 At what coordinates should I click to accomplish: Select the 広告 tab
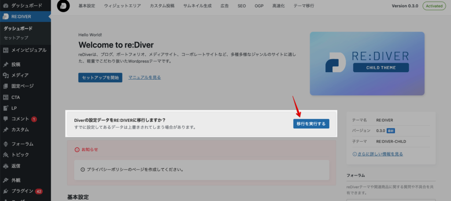point(225,6)
